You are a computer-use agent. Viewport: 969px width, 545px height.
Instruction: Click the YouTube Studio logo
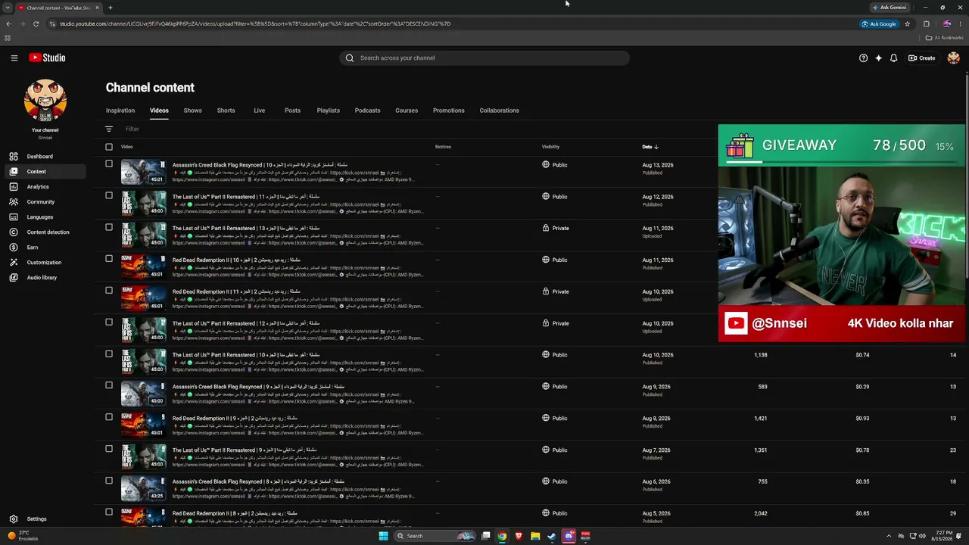point(47,58)
